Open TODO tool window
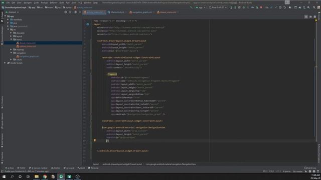The width and height of the screenshot is (321, 180). click(21, 168)
